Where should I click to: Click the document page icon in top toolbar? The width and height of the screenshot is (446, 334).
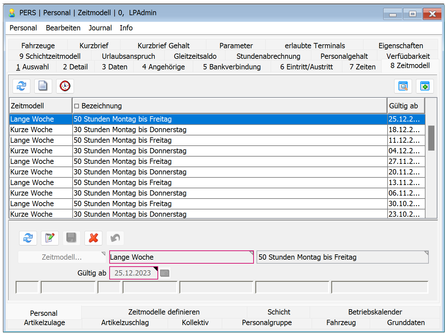(43, 86)
